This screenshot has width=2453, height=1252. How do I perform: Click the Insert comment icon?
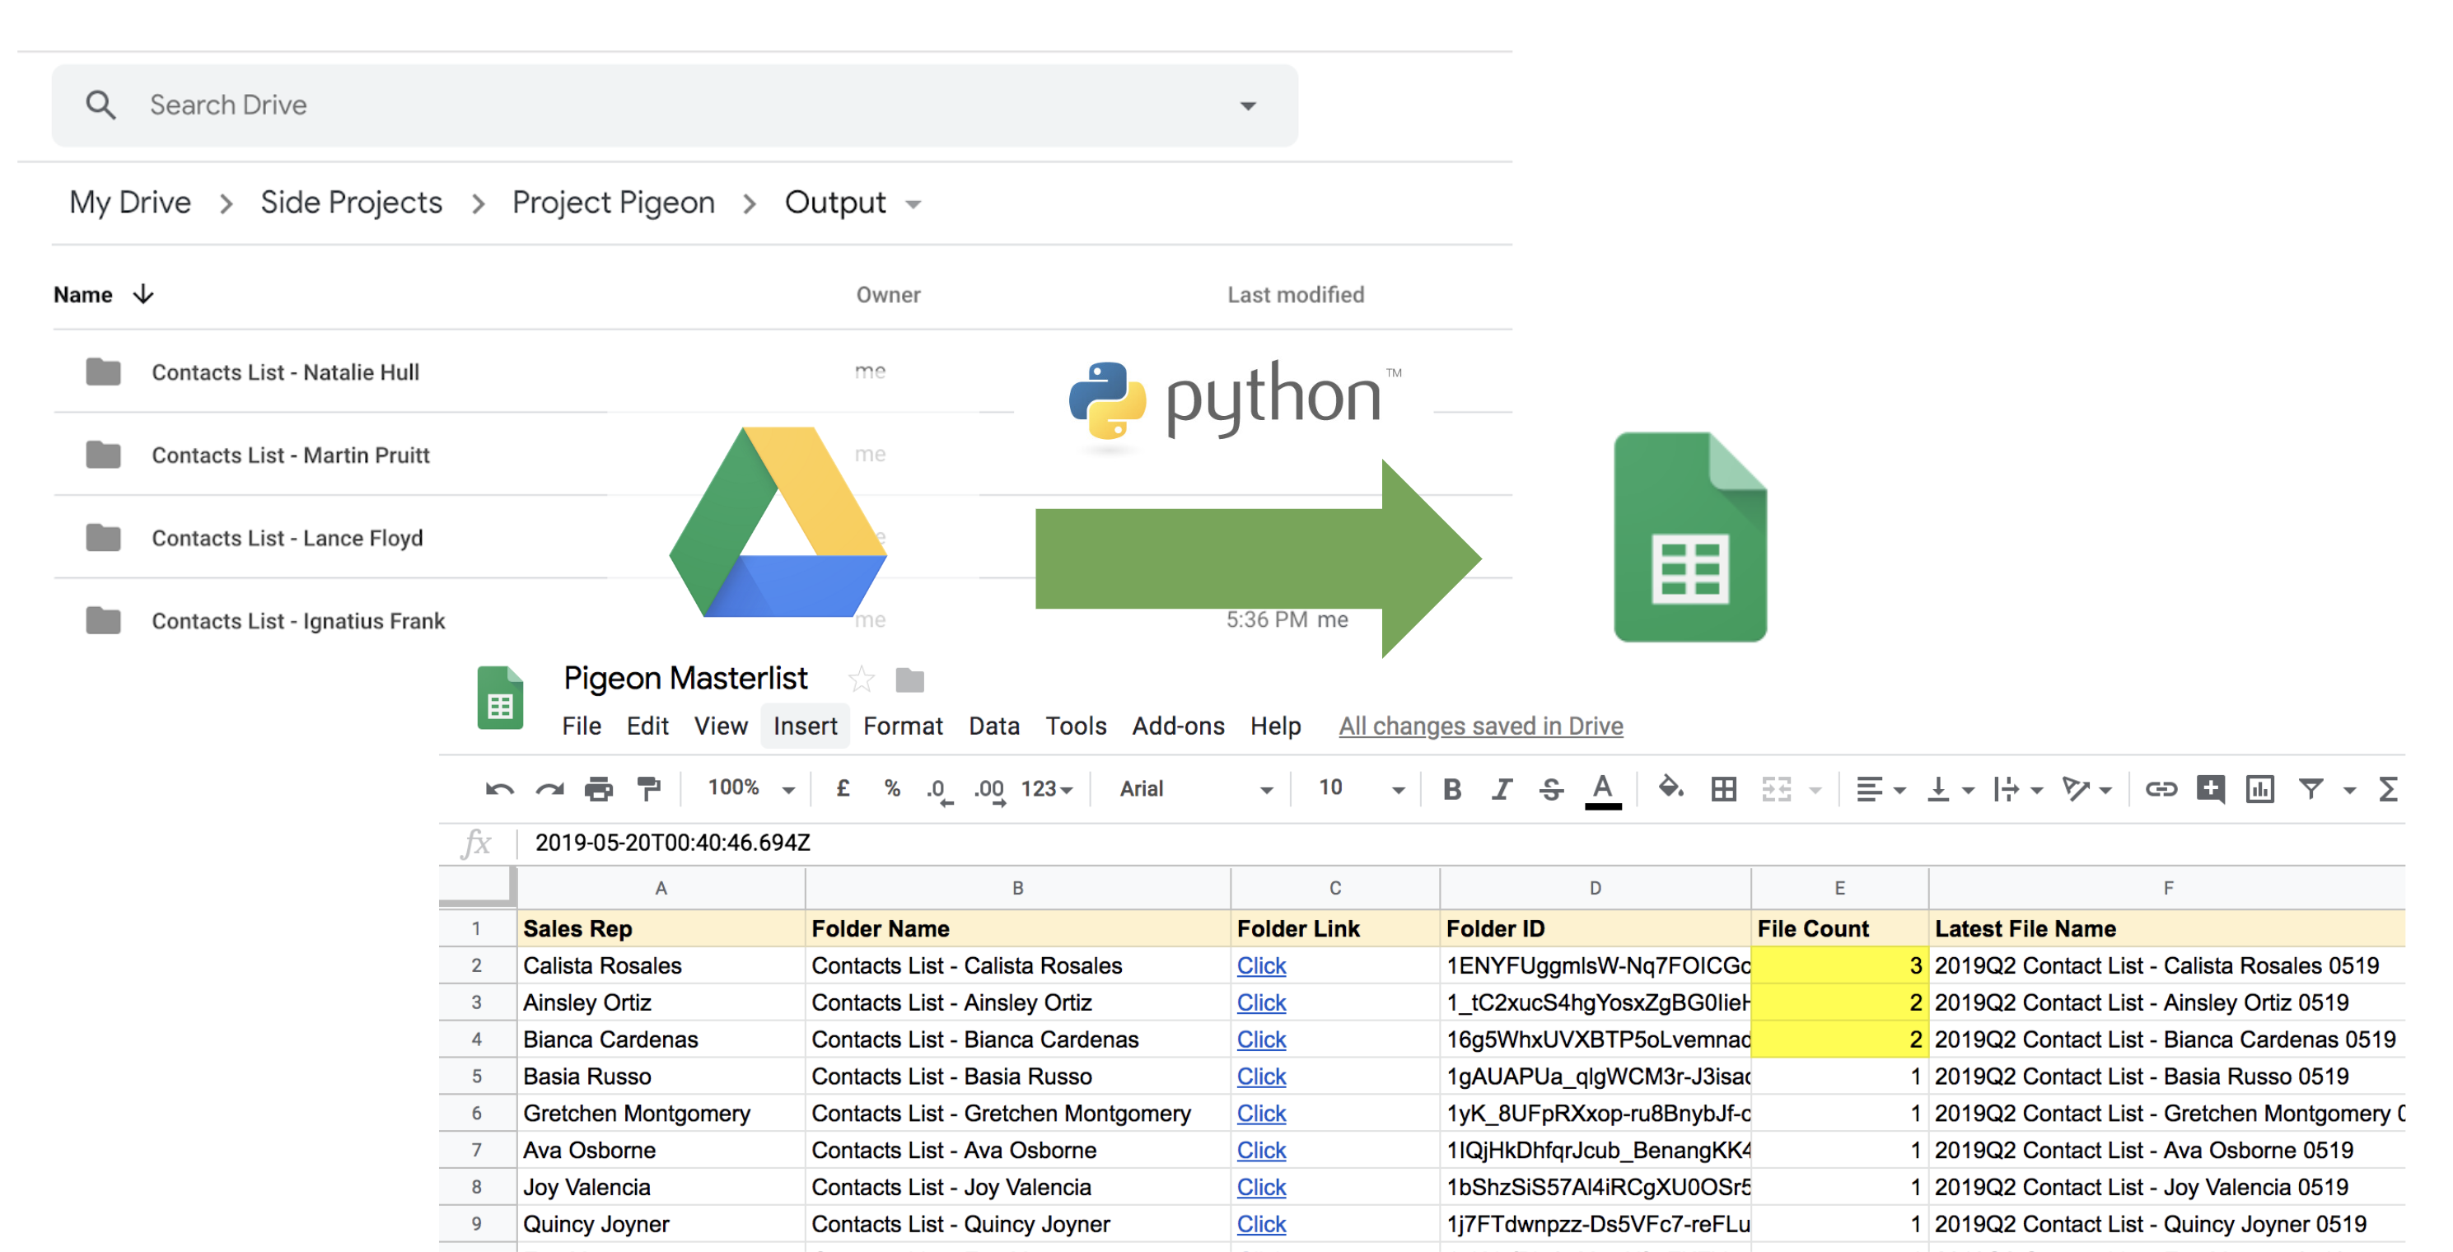tap(2210, 788)
